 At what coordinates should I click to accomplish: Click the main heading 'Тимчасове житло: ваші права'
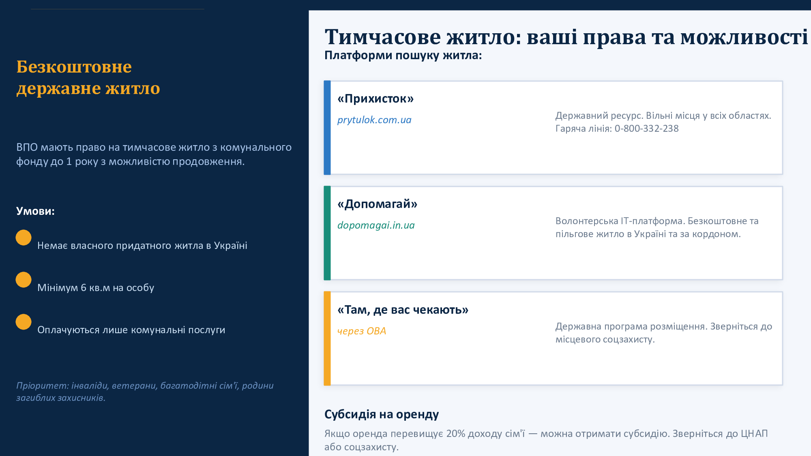(566, 37)
